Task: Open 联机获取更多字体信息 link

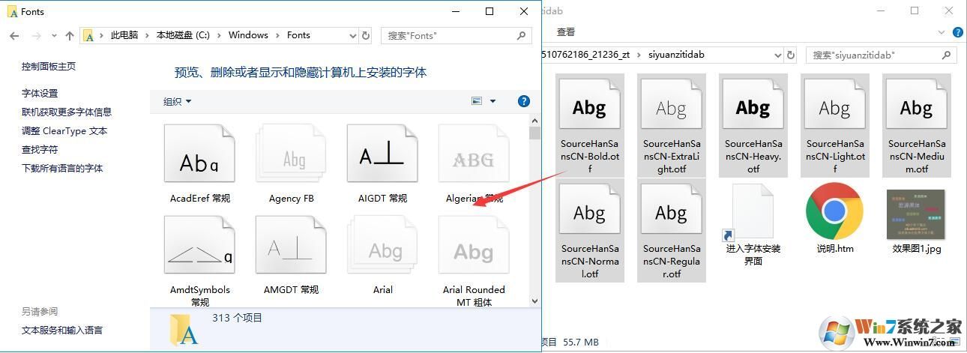Action: pos(67,112)
